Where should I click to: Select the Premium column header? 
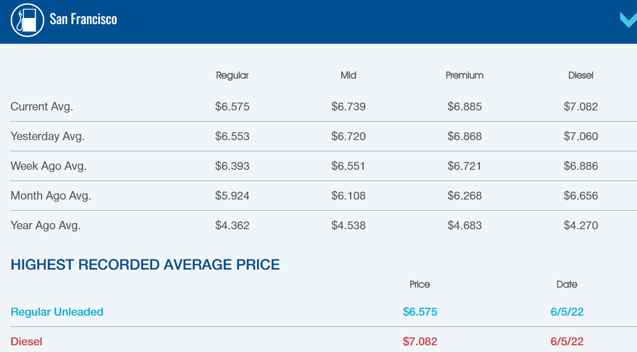point(465,75)
